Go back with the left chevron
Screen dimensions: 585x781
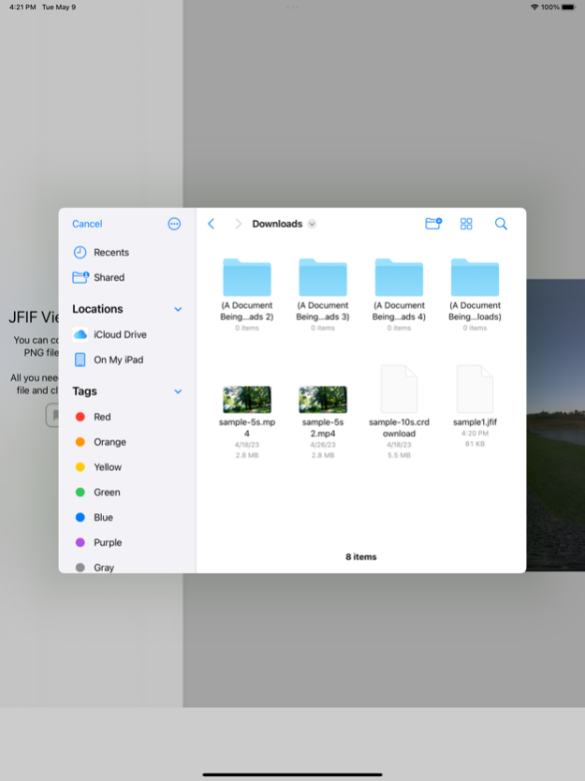[212, 224]
